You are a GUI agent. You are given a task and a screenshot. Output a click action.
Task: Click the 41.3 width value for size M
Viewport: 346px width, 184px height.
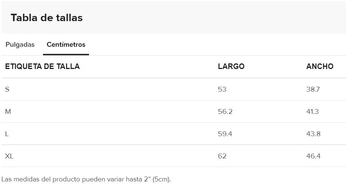(313, 112)
